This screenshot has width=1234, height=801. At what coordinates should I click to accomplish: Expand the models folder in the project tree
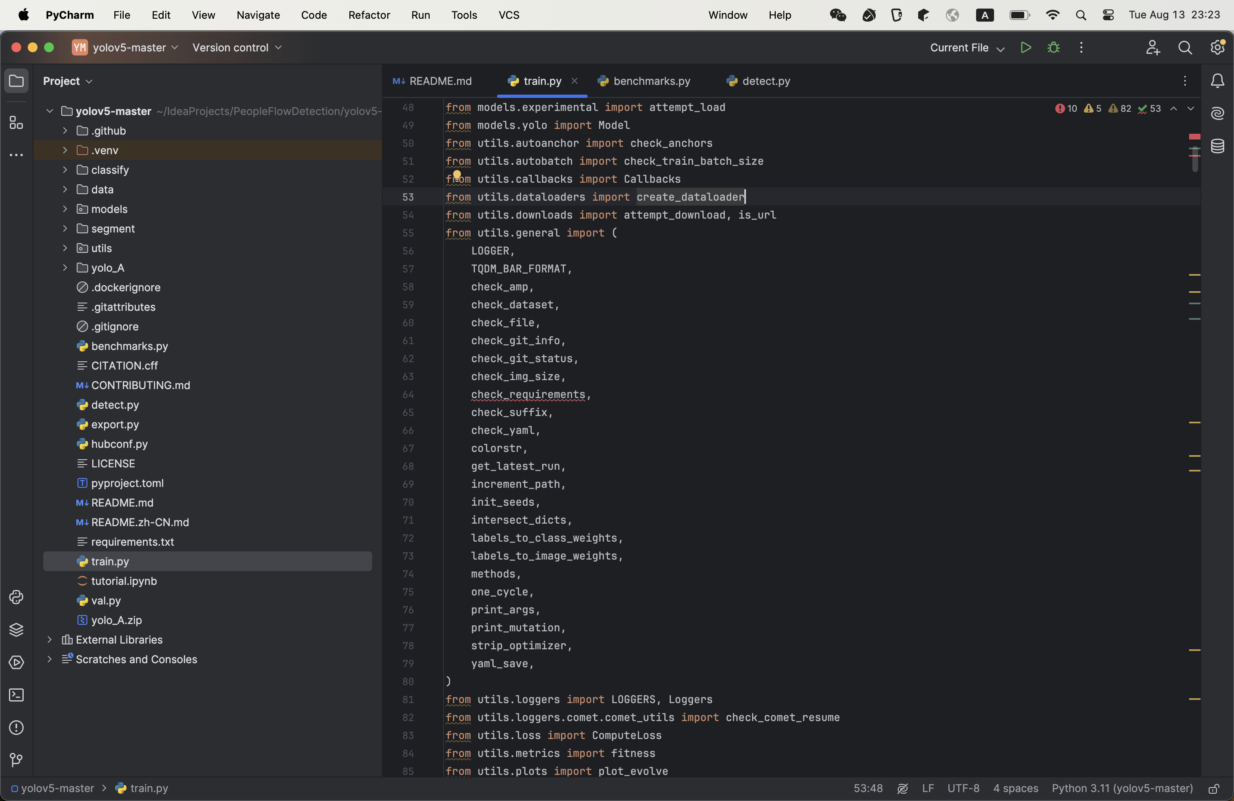point(64,209)
